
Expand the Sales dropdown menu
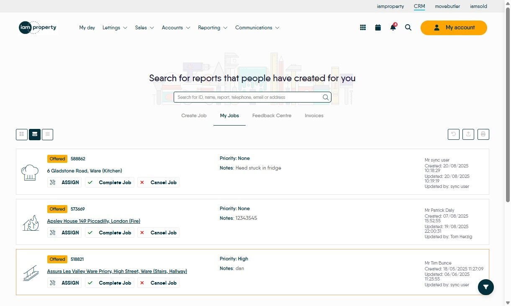tap(144, 28)
